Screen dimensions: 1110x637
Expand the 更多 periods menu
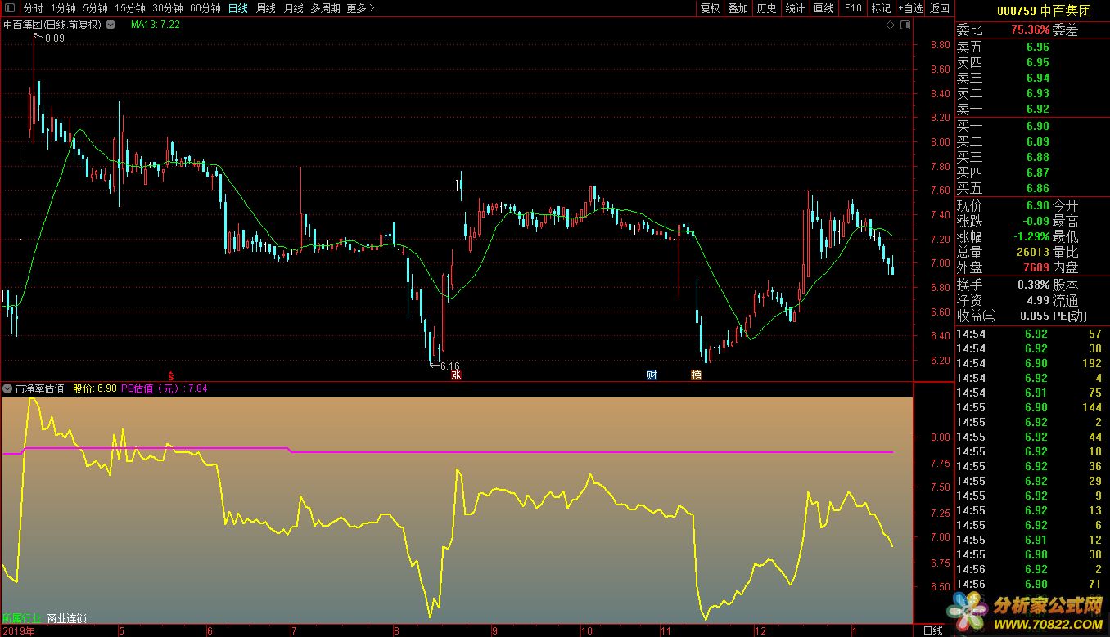(x=360, y=8)
